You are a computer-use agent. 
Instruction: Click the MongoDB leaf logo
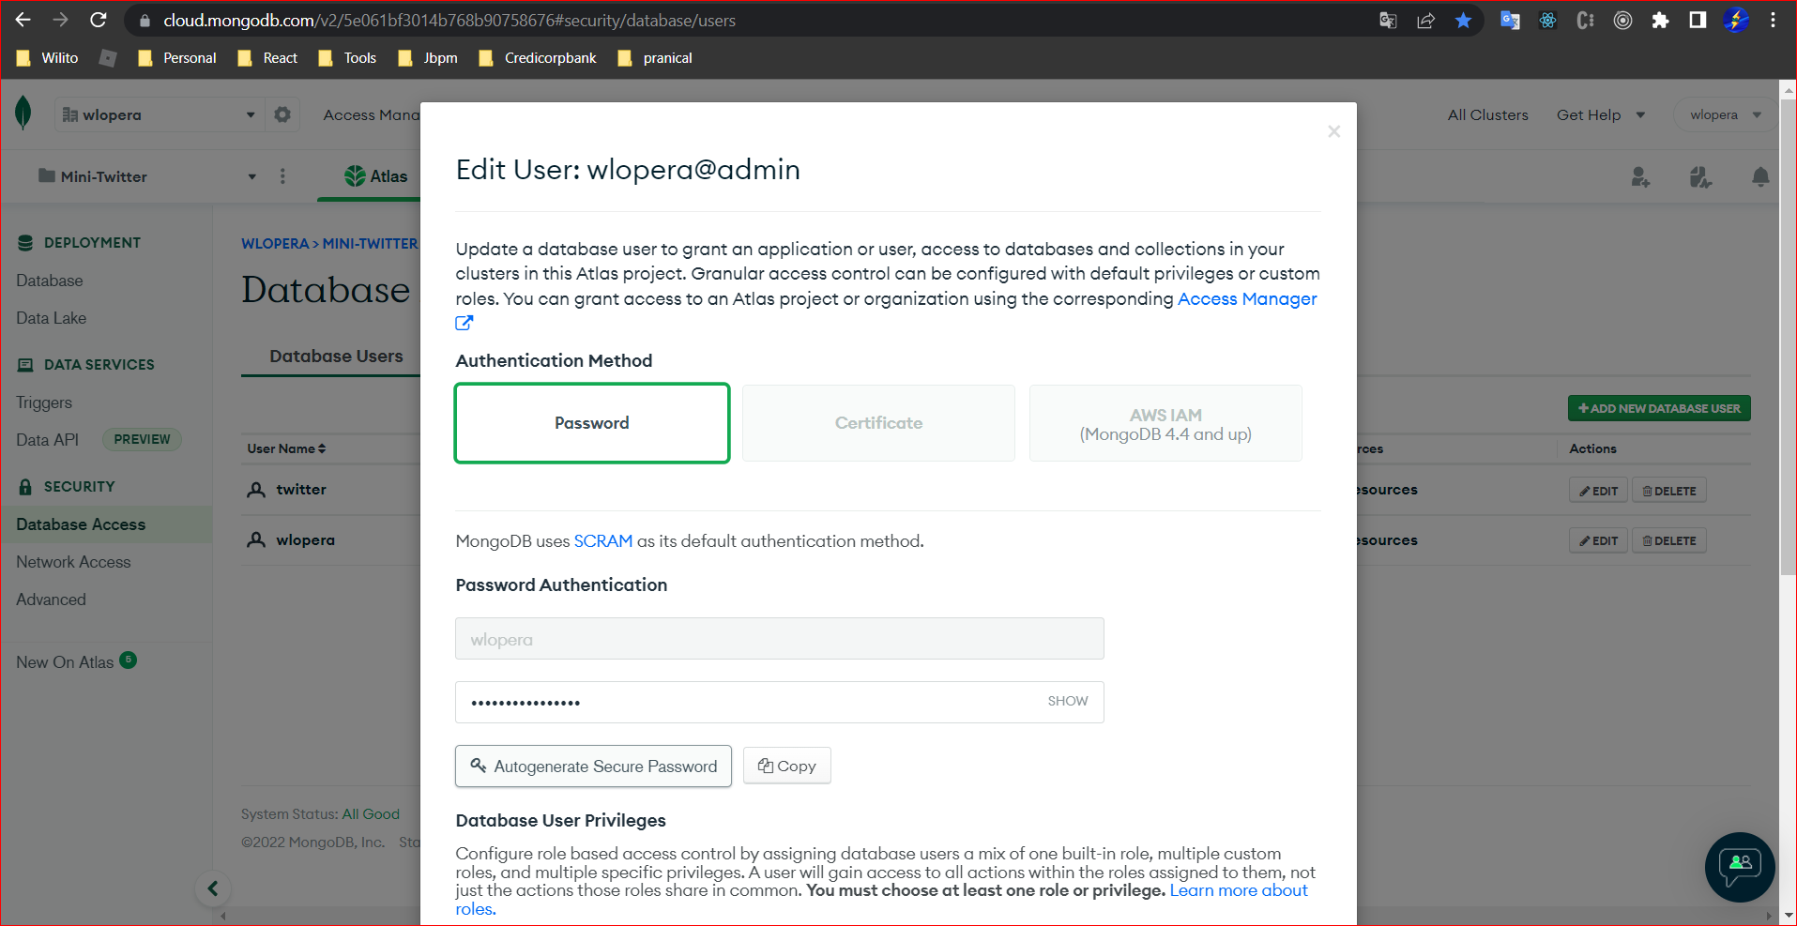(23, 112)
